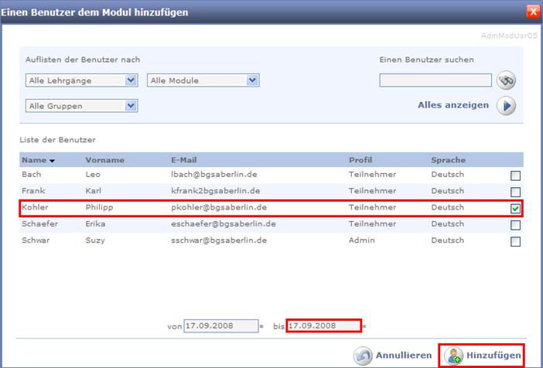The height and width of the screenshot is (368, 543).
Task: Click the Annullieren undo arrow icon
Action: click(x=363, y=356)
